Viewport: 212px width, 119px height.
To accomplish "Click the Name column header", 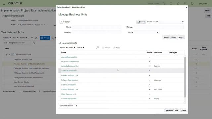I will tap(64, 52).
